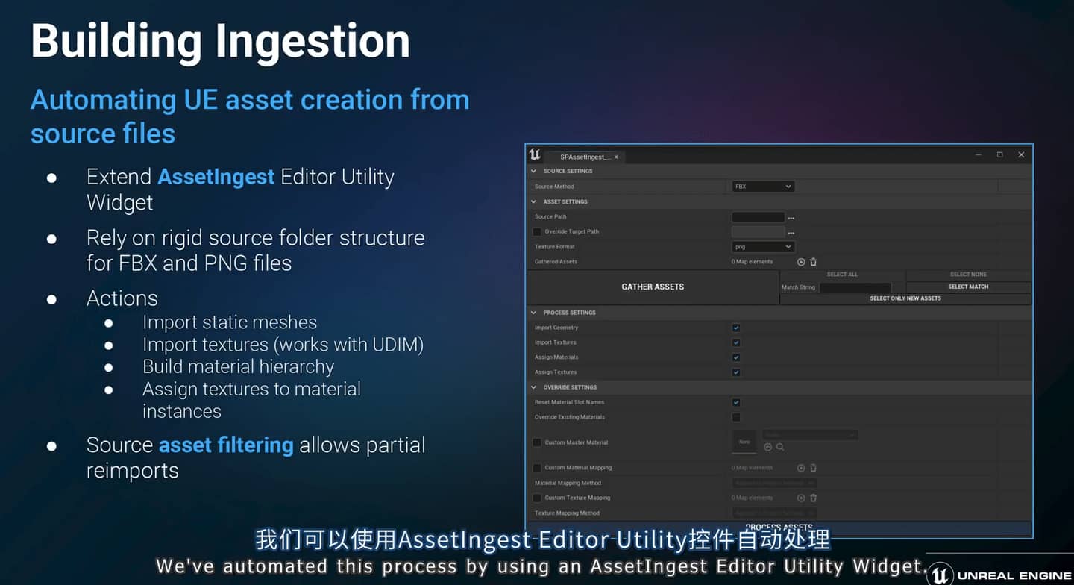Click the Custom Master Material None thumbnail
1074x585 pixels.
click(744, 442)
